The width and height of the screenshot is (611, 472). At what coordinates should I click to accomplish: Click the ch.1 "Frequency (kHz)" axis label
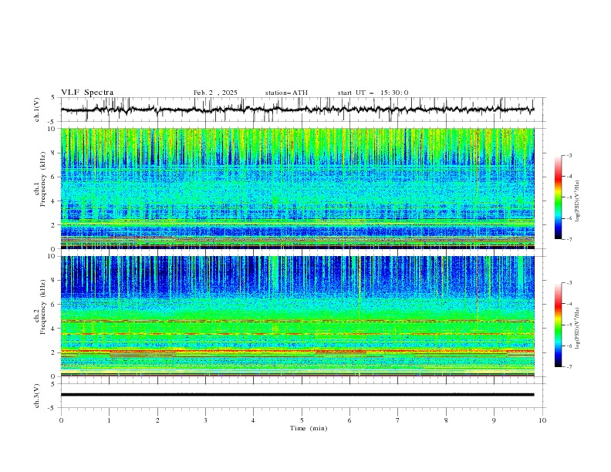43,177
